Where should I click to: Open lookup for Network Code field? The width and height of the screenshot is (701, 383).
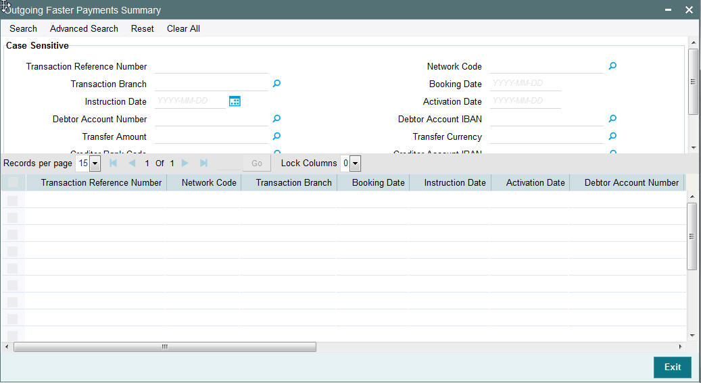click(x=612, y=66)
